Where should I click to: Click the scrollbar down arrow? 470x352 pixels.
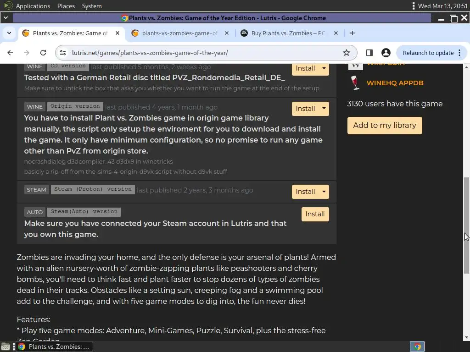[x=466, y=337]
